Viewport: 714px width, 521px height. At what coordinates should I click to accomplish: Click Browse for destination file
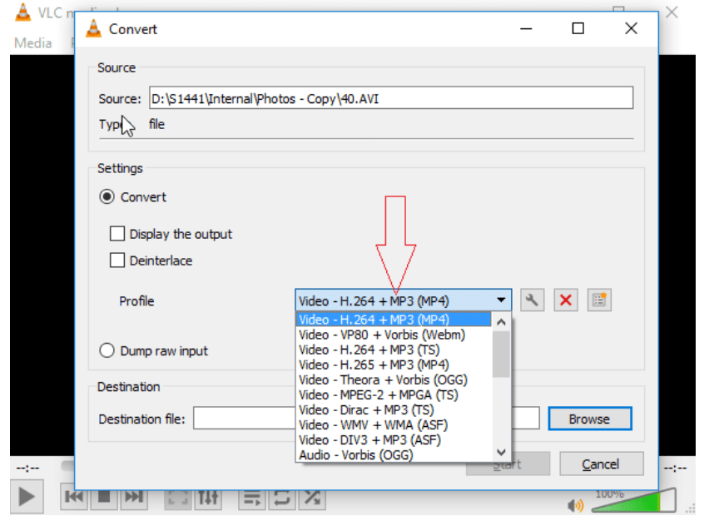pyautogui.click(x=590, y=419)
